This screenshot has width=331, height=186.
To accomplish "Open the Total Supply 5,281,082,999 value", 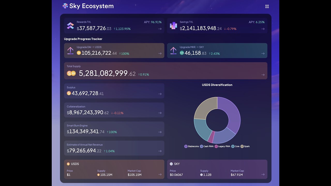I will click(107, 73).
